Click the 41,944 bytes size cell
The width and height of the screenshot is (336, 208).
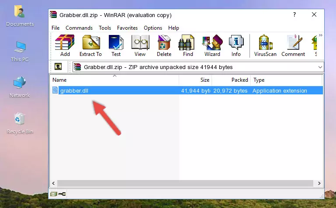coord(195,90)
